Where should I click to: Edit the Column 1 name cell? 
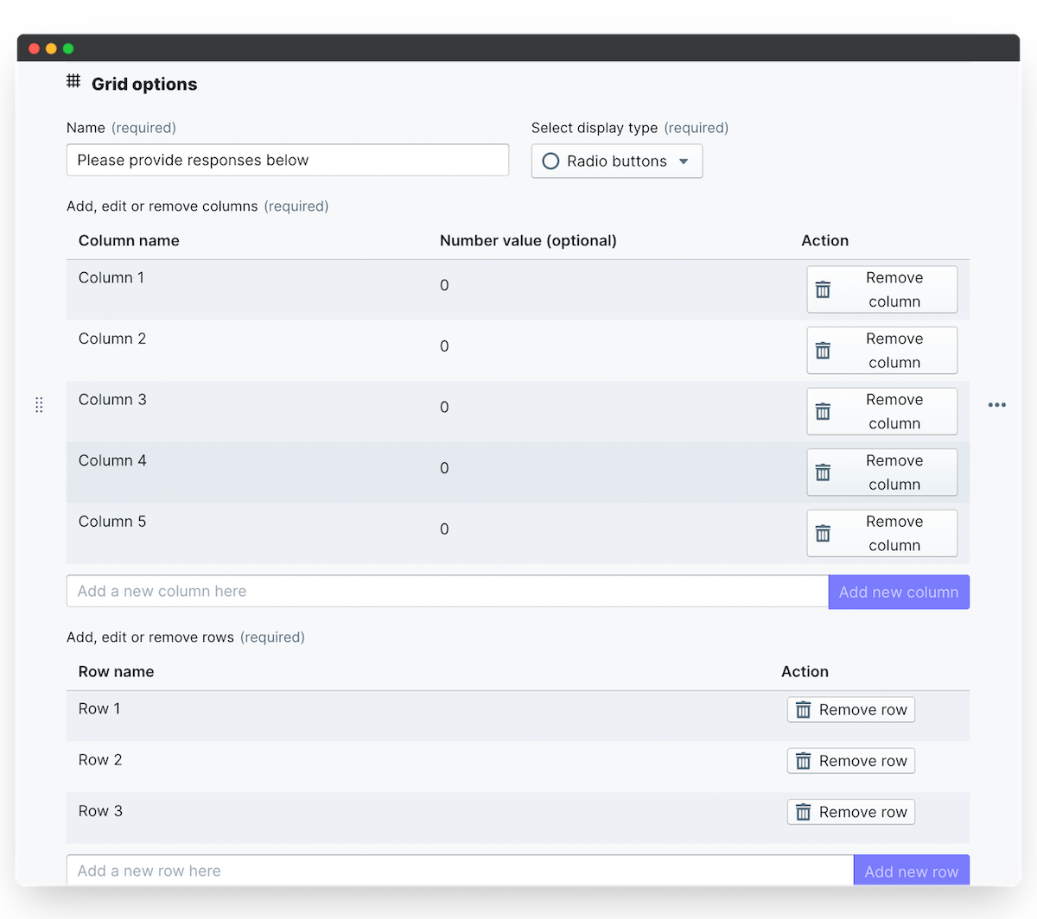point(111,277)
